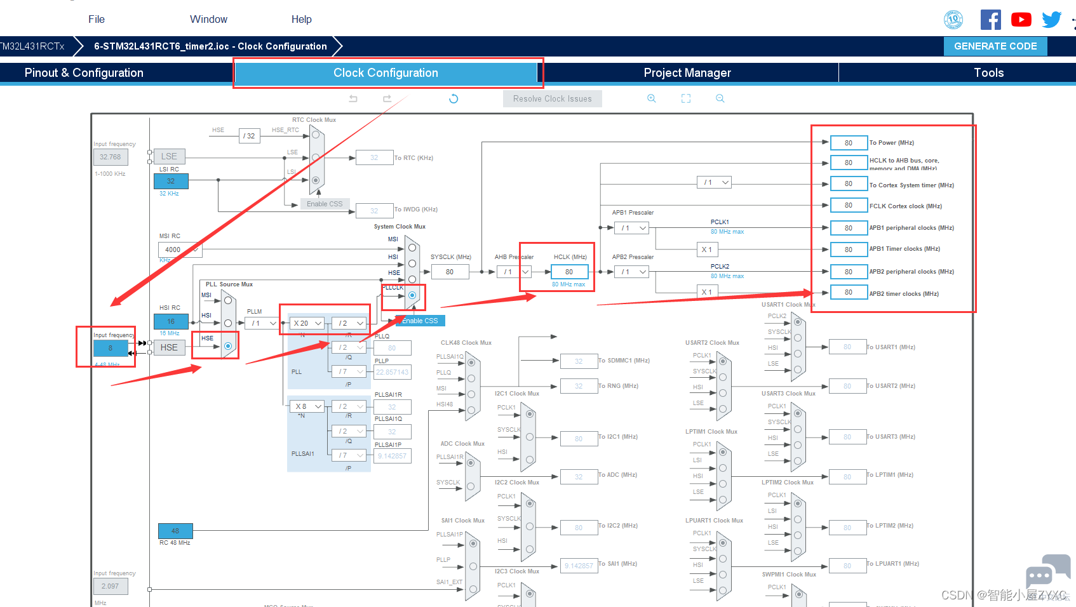
Task: Select HSE_RTC in the RTC Clock Mux
Action: [316, 135]
